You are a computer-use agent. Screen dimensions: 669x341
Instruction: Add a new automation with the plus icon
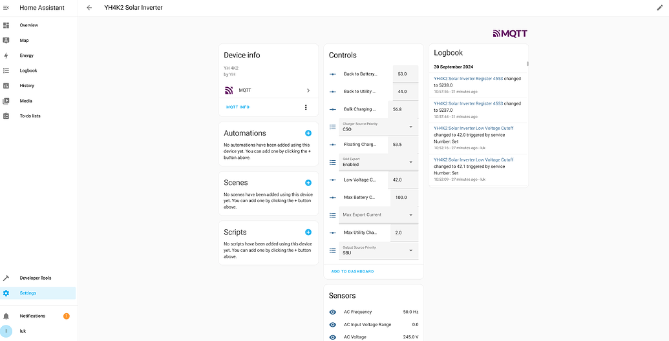pyautogui.click(x=308, y=133)
